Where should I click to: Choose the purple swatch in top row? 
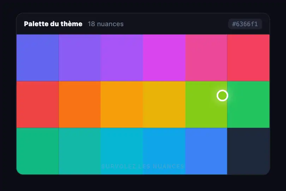122,58
